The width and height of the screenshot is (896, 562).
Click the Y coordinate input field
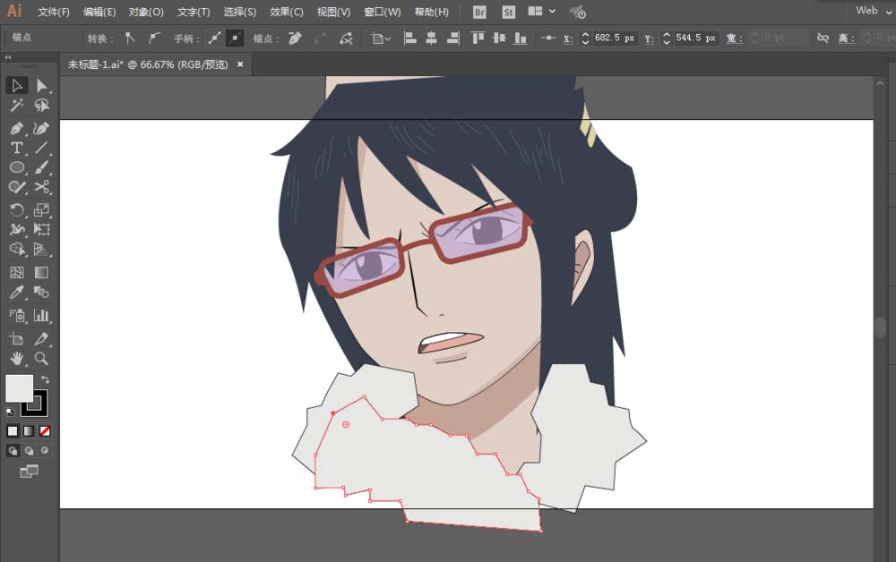[696, 38]
